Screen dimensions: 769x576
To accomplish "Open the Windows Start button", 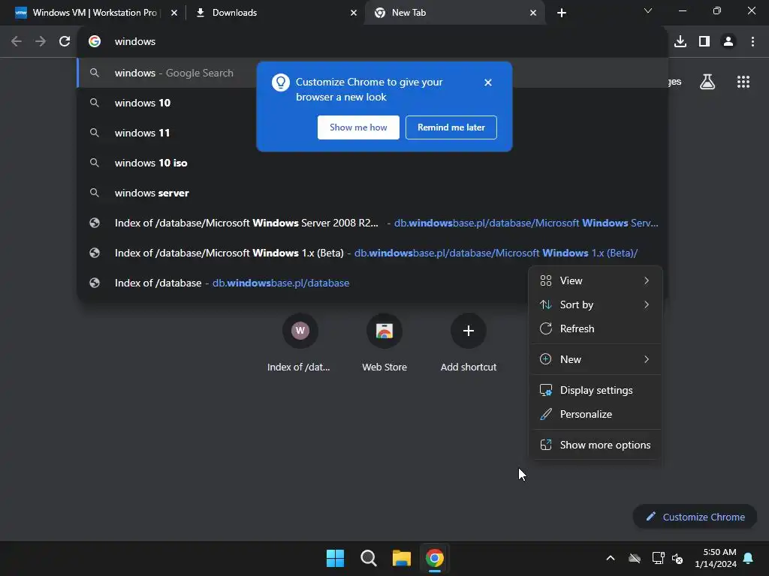I will [336, 558].
